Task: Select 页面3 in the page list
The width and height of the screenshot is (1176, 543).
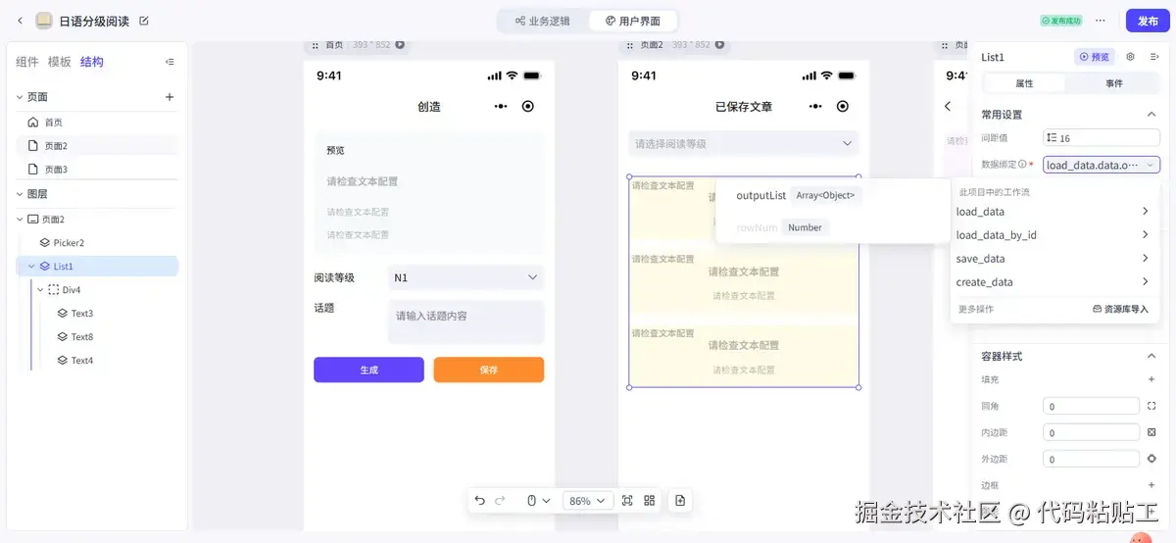Action: pos(96,170)
